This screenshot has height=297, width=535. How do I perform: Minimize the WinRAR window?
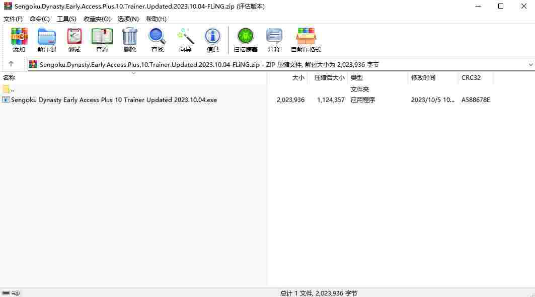pyautogui.click(x=478, y=6)
